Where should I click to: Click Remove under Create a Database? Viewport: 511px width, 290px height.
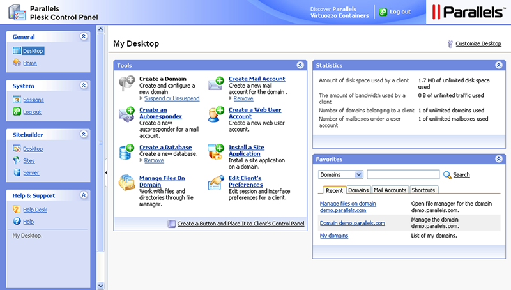pos(154,160)
